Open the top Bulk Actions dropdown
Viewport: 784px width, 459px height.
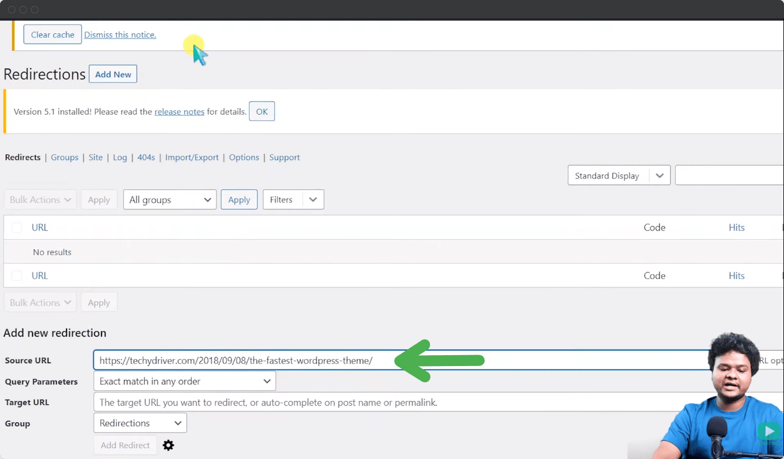[40, 200]
